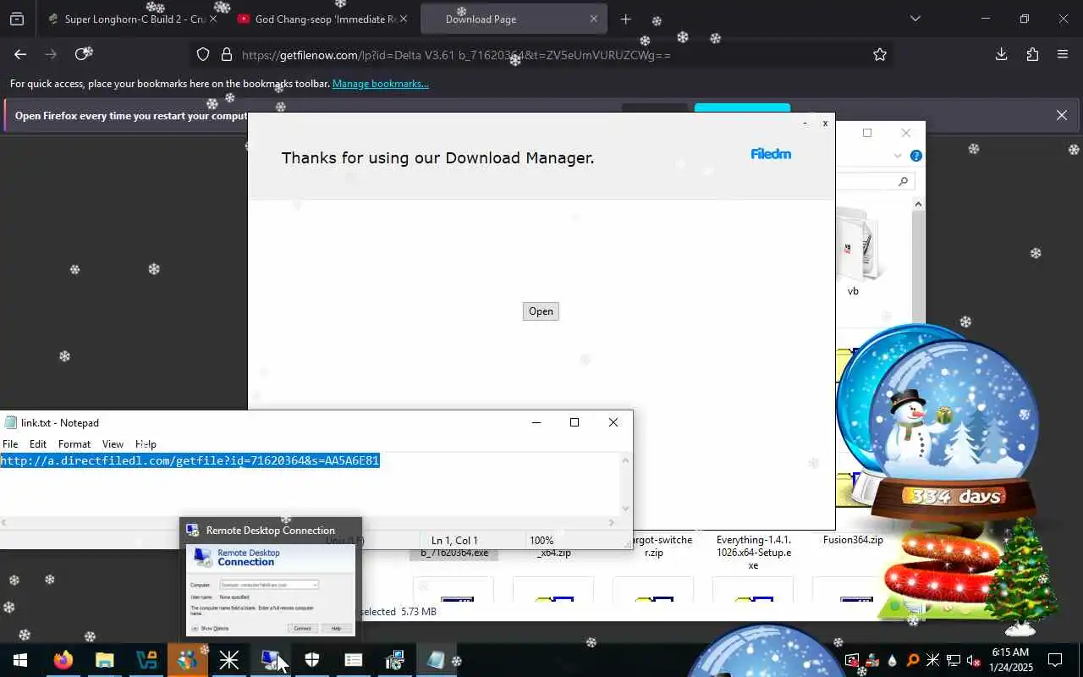Dismiss the Open Firefox every time notification
Viewport: 1083px width, 677px height.
1062,115
